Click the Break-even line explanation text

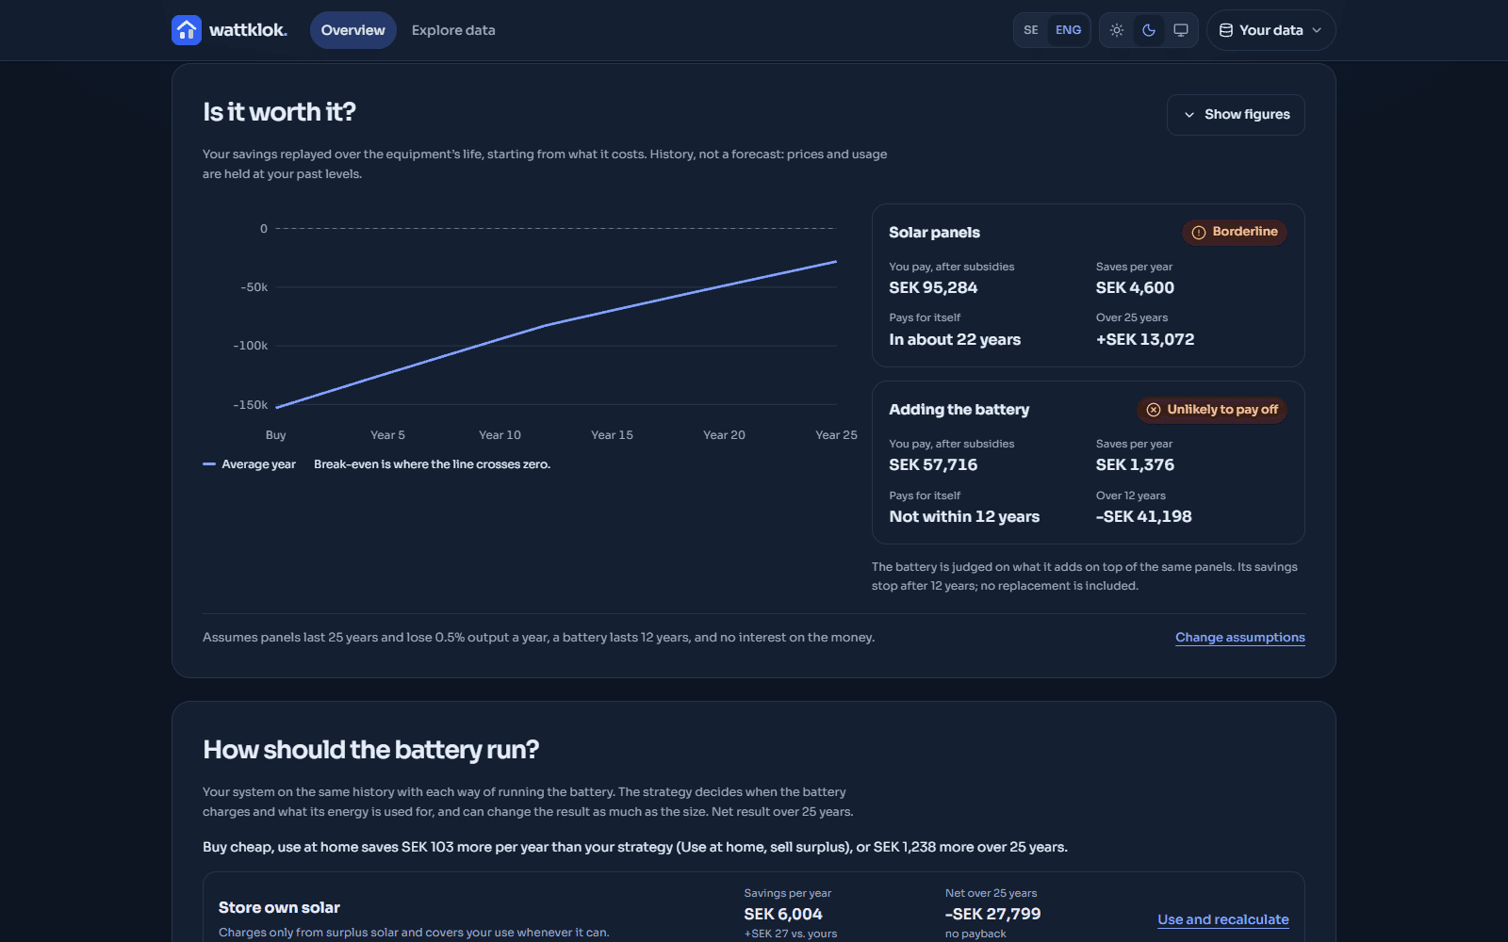[432, 464]
